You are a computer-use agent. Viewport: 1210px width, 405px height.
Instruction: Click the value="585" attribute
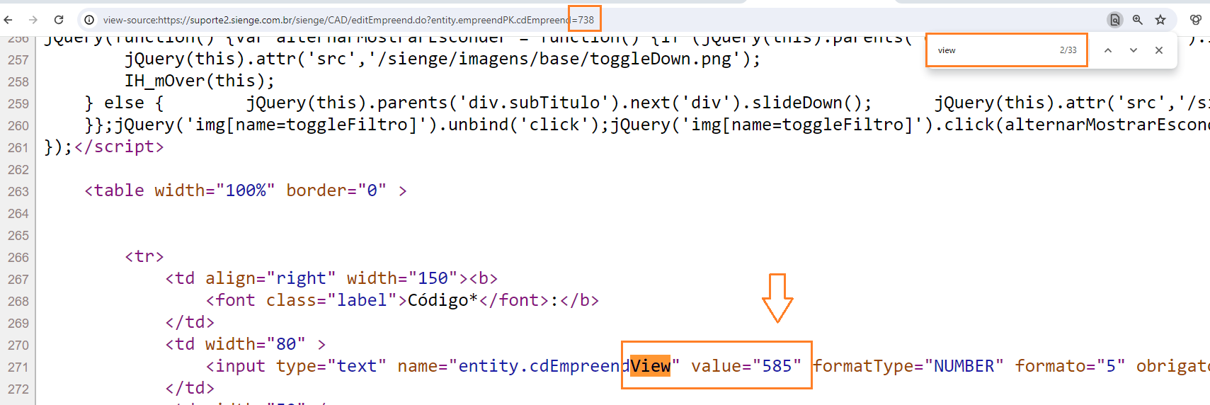click(x=746, y=366)
